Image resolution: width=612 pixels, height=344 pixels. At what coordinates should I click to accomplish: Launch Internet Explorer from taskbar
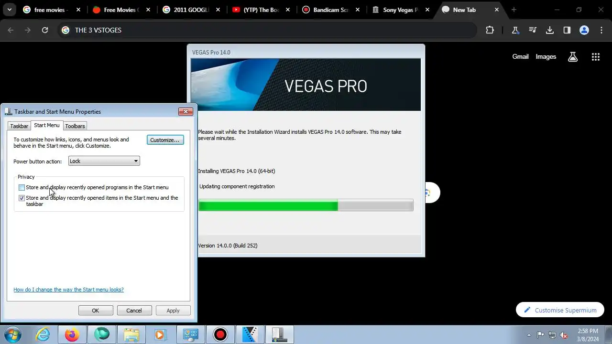click(x=43, y=334)
